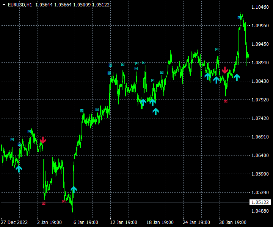Viewport: 273px width, 227px height.
Task: Click the 1.08430 price scale label
Action: tap(260, 81)
